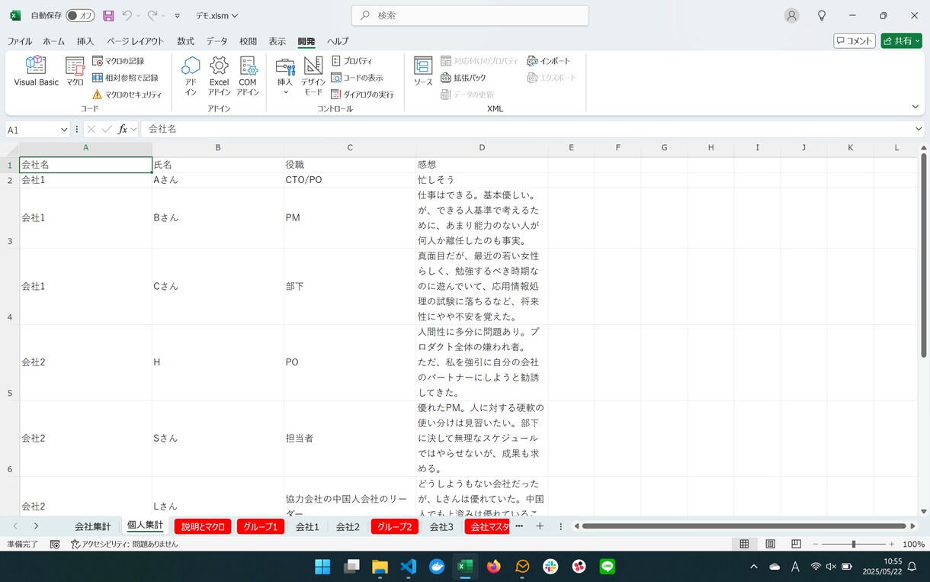
Task: Click the search box
Action: [470, 15]
